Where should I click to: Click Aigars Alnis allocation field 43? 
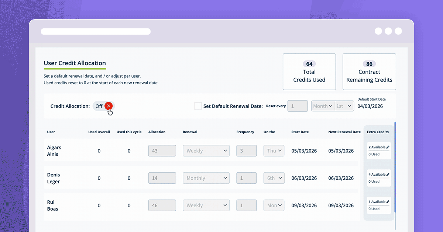point(162,151)
